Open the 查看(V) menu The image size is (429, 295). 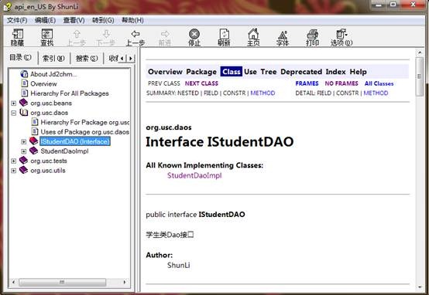point(74,20)
